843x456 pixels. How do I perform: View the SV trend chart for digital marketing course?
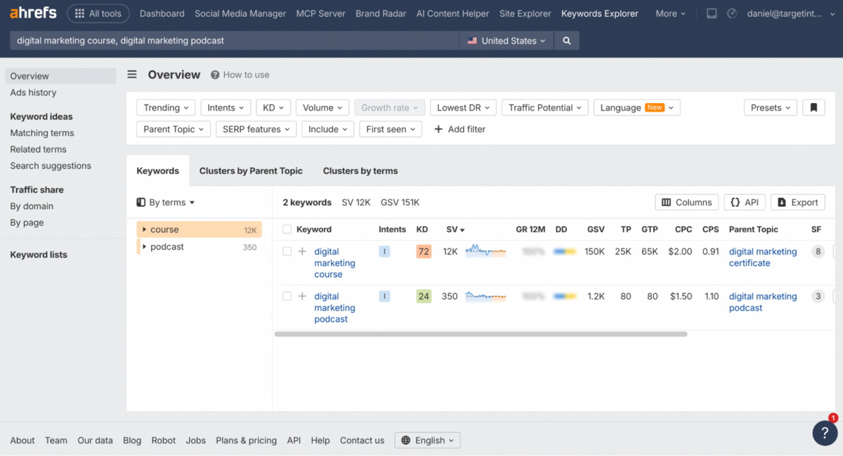pyautogui.click(x=485, y=250)
